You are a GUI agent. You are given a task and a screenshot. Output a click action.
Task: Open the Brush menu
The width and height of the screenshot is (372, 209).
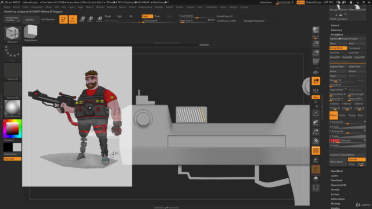tap(16, 7)
